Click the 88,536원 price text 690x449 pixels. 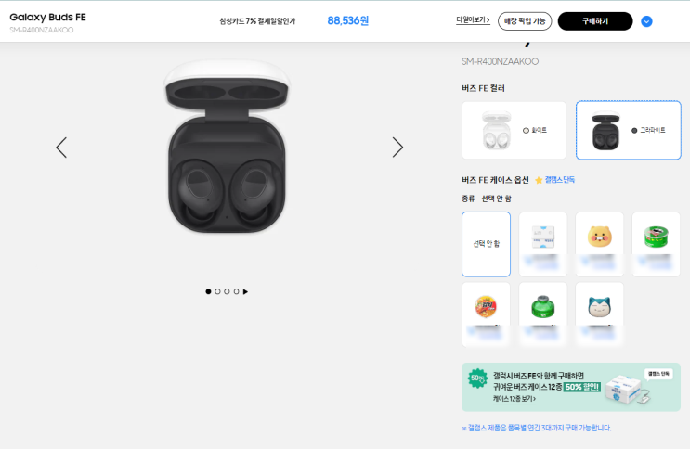point(347,20)
